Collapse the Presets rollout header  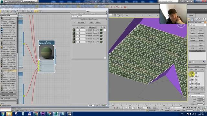click(x=197, y=67)
